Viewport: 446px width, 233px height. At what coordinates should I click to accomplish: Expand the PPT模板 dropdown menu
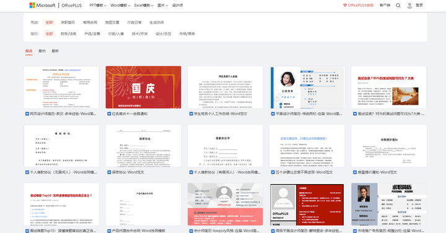98,6
